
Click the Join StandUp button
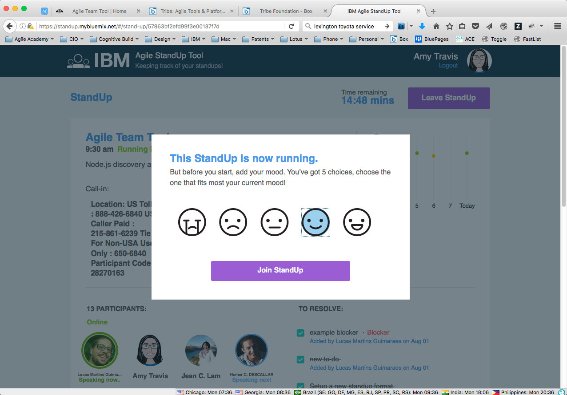280,271
